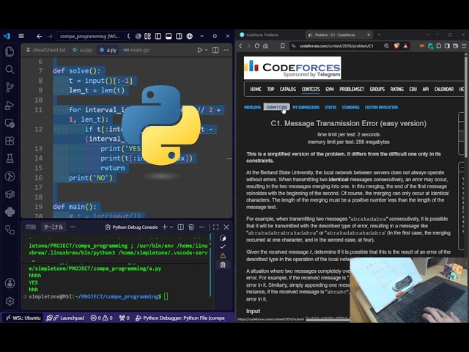This screenshot has height=352, width=469.
Task: Switch to the main.go editor tab
Action: tap(136, 50)
